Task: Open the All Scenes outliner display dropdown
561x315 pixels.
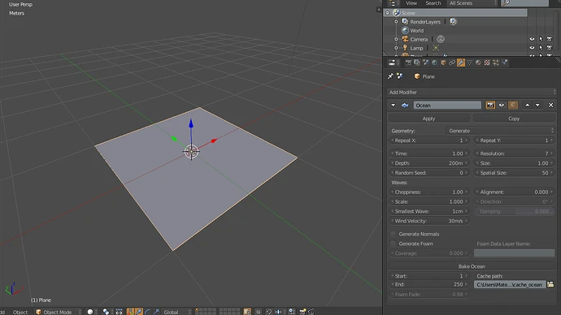Action: (x=472, y=3)
